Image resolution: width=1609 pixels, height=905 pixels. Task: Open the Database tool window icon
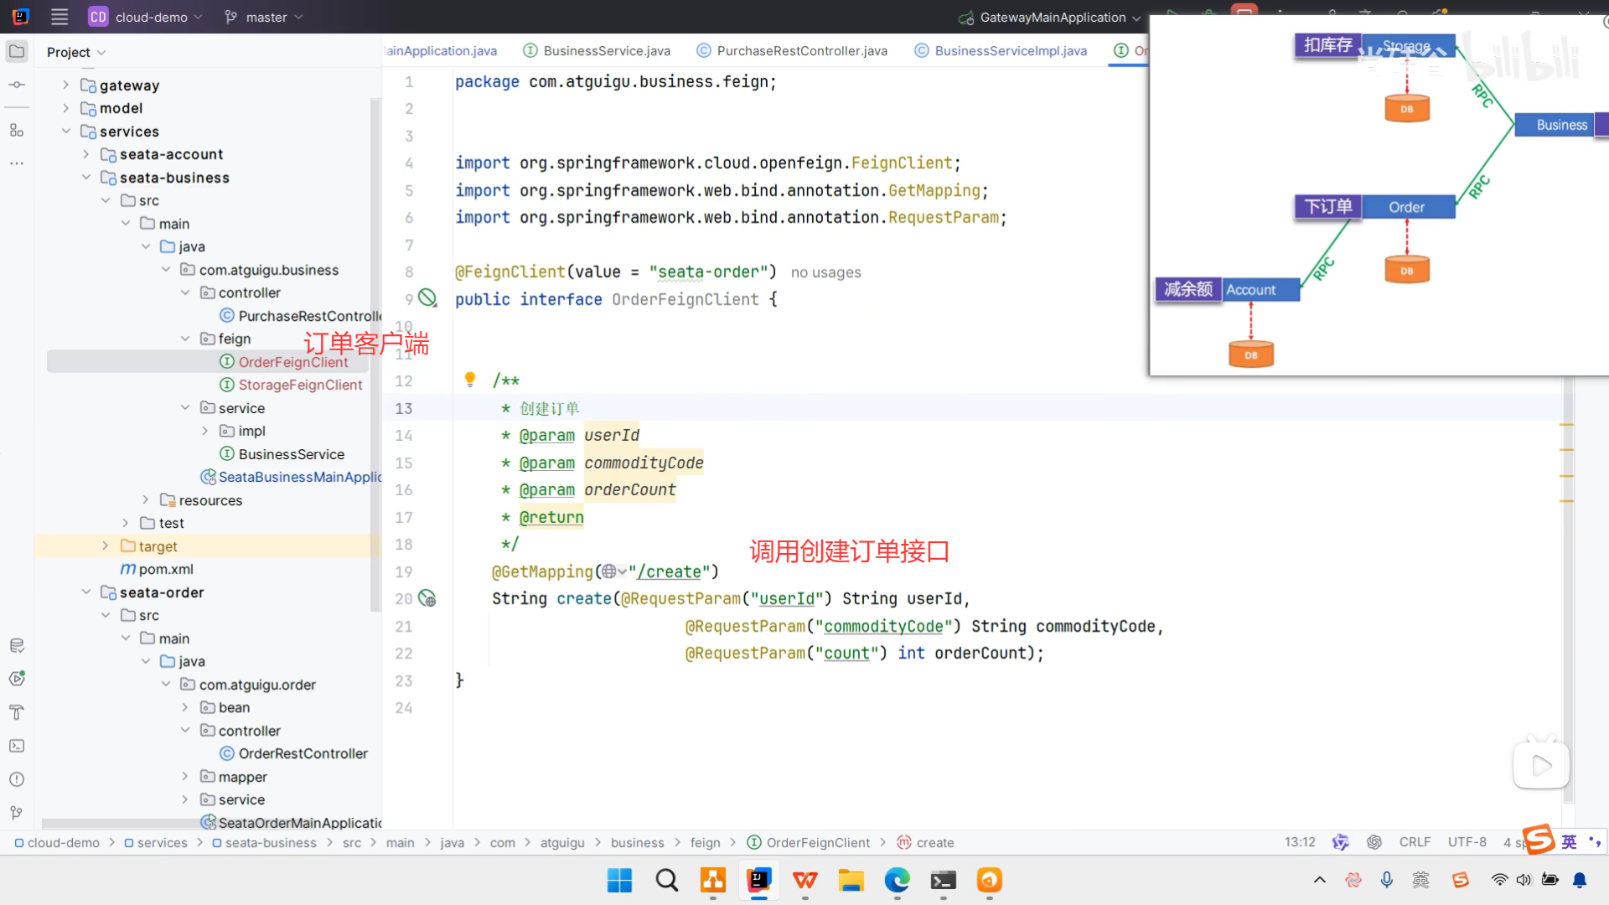coord(17,645)
